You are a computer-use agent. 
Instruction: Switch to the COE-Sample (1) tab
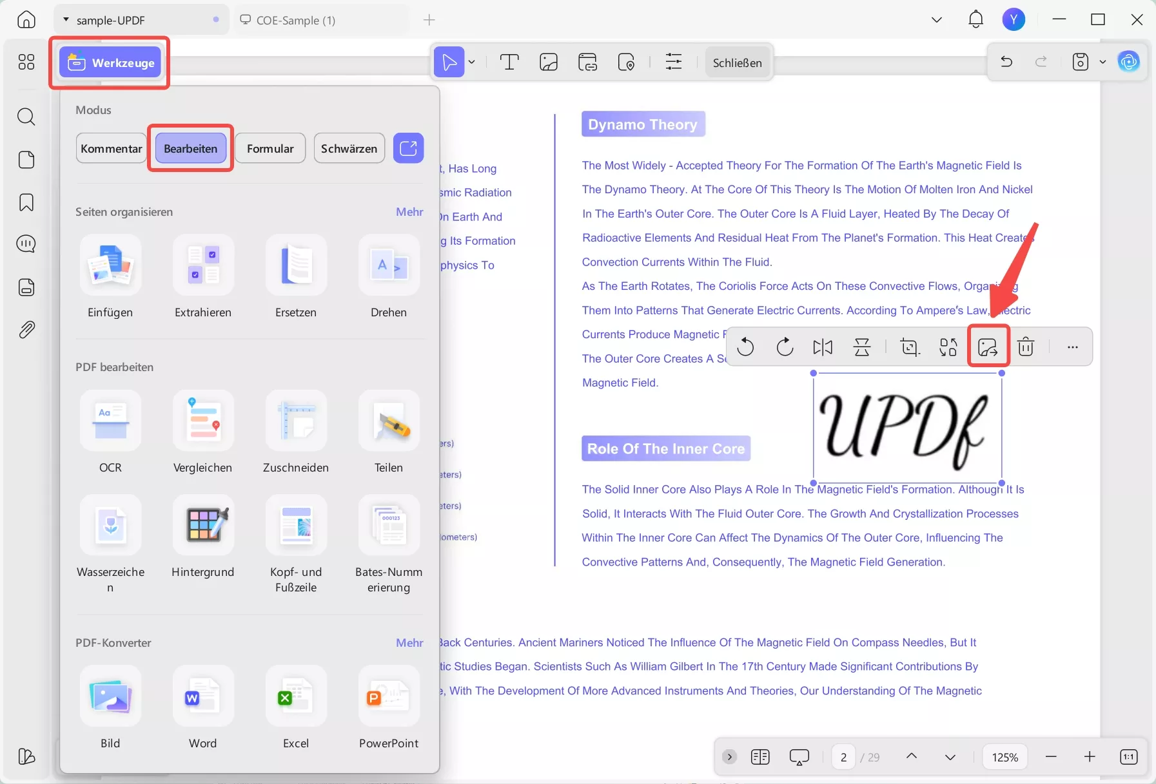(296, 19)
